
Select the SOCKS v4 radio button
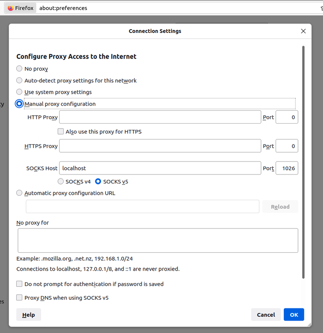(x=60, y=181)
